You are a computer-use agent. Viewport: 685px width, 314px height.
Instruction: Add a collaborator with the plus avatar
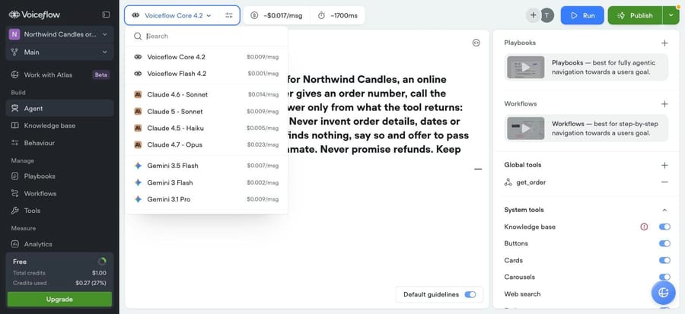point(533,15)
